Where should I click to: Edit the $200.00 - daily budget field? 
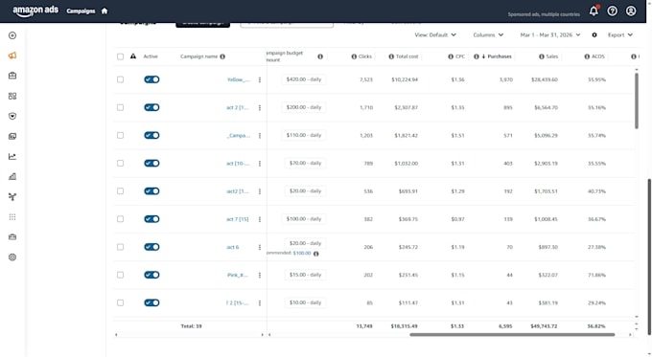(x=304, y=107)
